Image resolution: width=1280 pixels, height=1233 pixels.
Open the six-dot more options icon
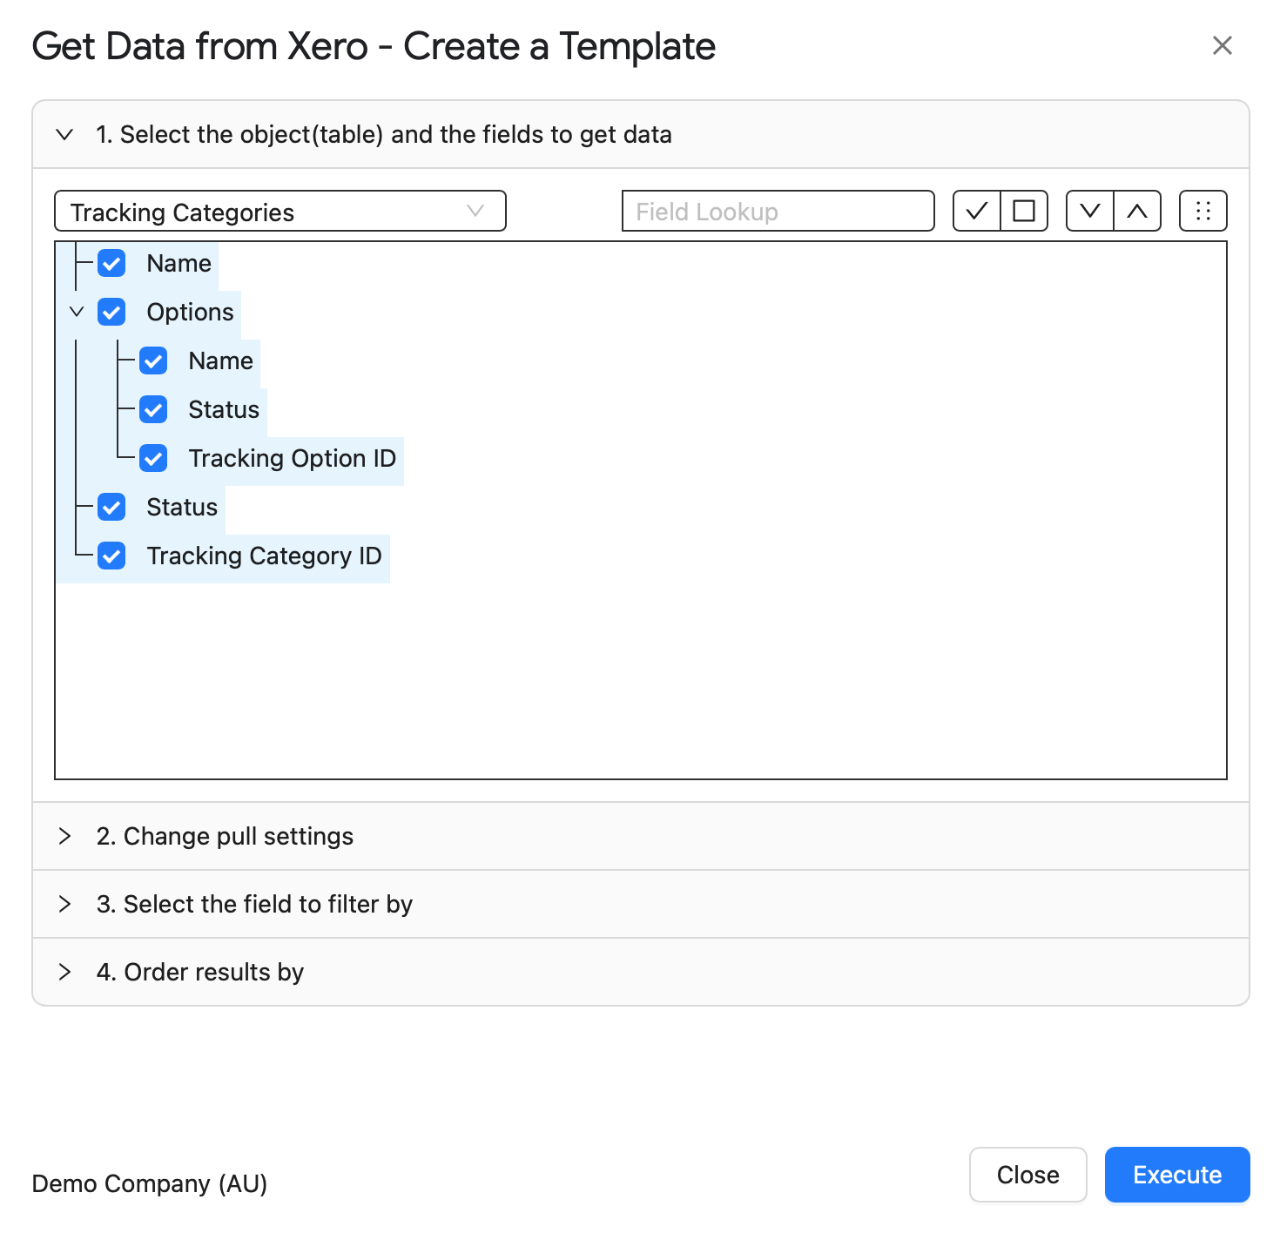point(1203,211)
